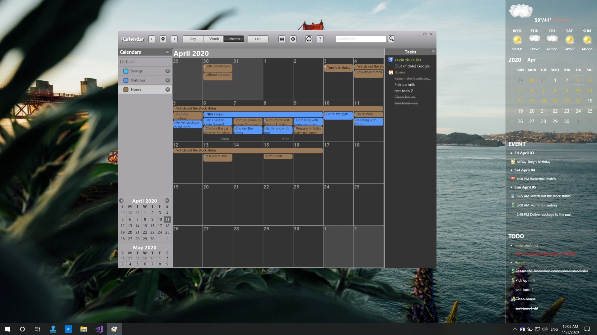Add a new calendar with the plus icon

(x=167, y=52)
